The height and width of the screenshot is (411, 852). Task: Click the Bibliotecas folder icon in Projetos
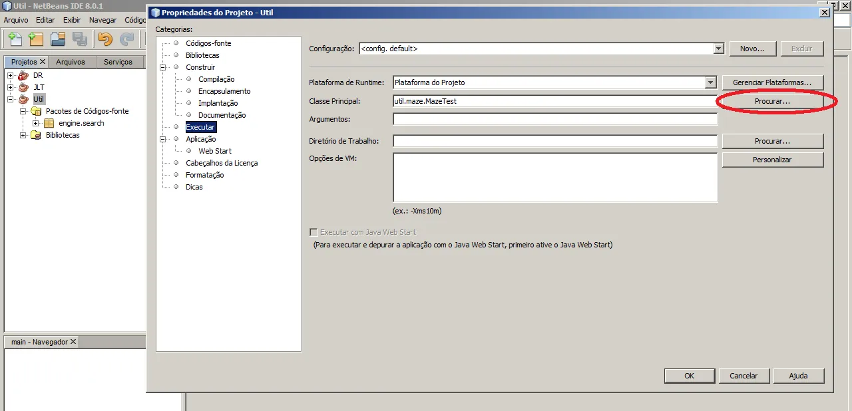point(37,135)
